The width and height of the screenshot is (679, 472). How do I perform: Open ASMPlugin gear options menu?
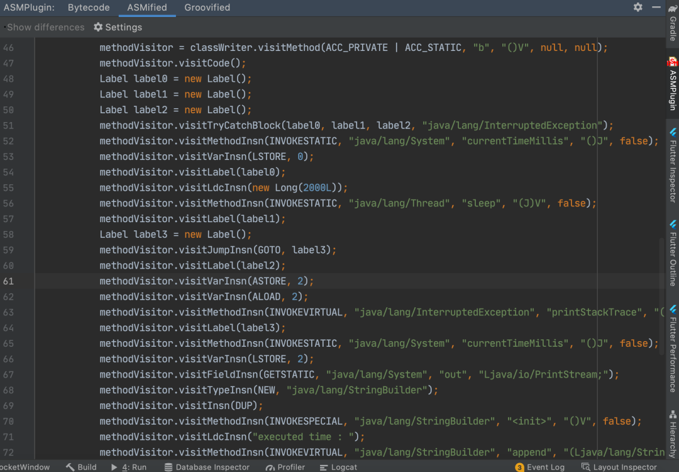(x=638, y=8)
